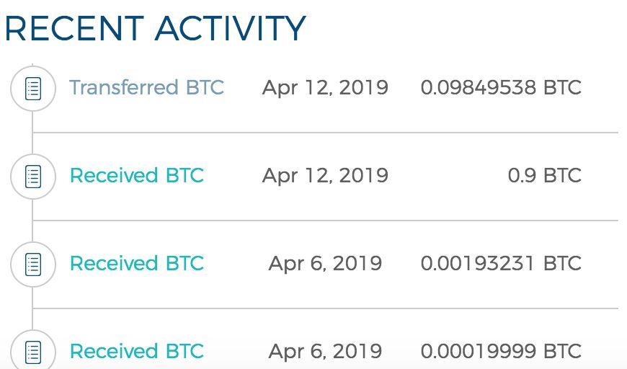This screenshot has height=369, width=627.
Task: Select the 0.9 BTC amount
Action: pos(544,176)
